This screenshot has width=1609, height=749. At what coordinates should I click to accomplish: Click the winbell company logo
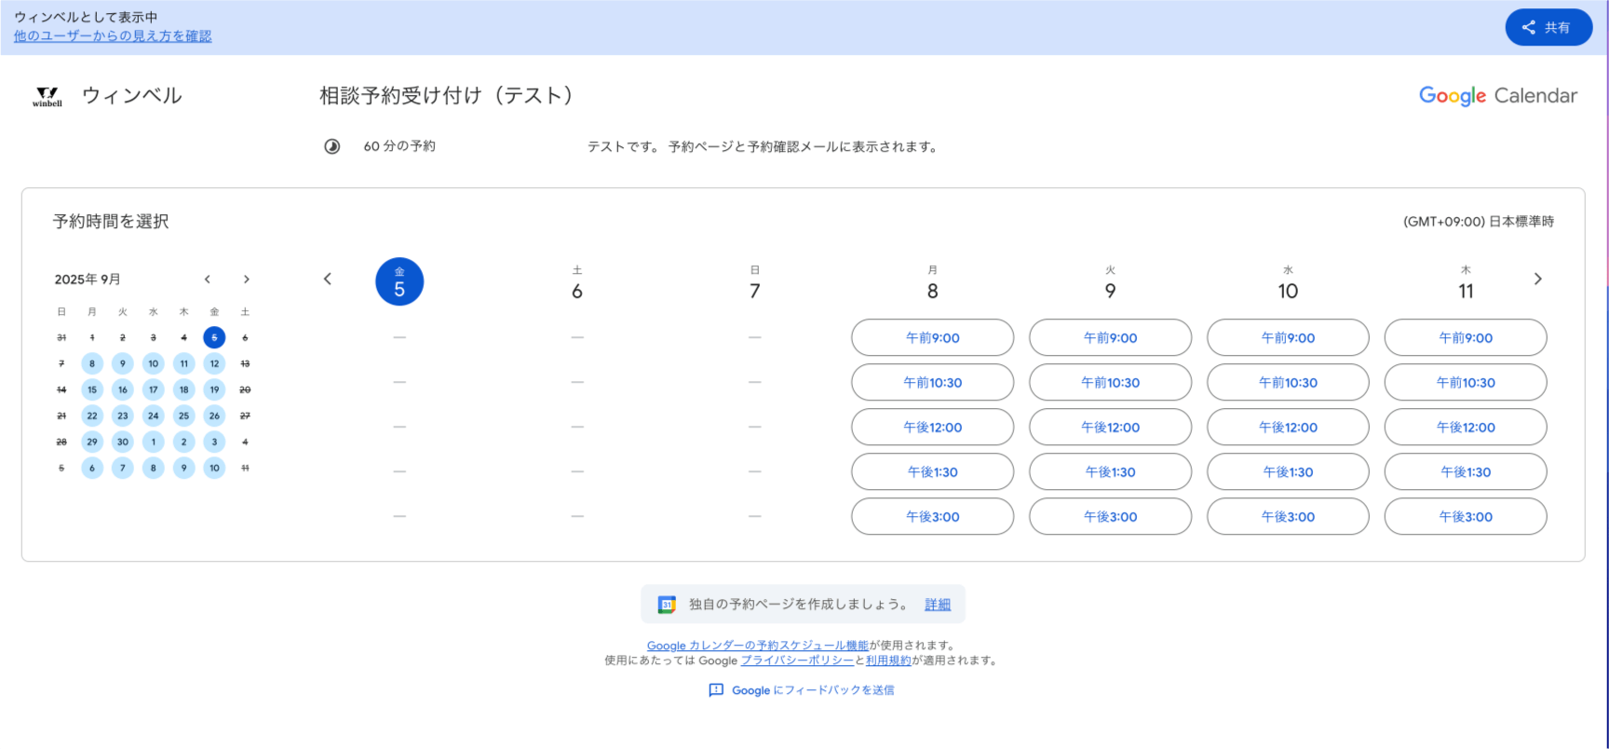[x=47, y=96]
